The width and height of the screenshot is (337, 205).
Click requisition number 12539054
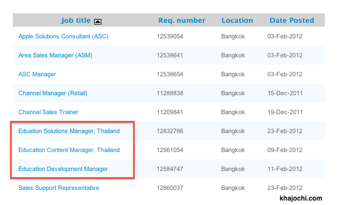(170, 36)
